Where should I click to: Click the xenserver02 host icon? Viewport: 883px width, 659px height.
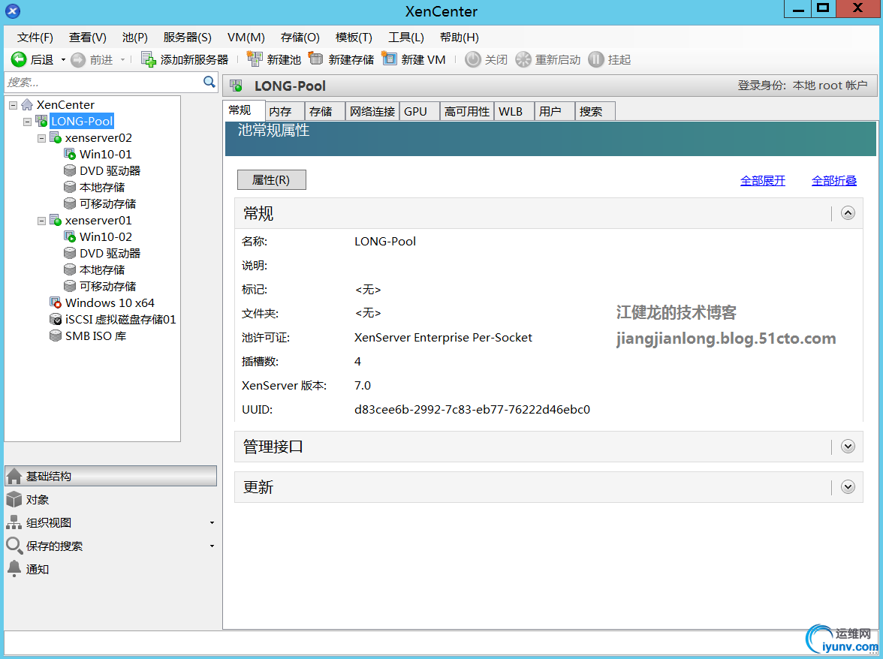coord(56,137)
